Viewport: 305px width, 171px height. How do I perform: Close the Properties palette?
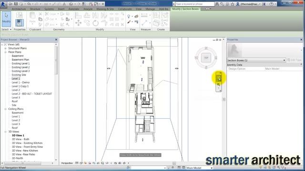click(301, 39)
